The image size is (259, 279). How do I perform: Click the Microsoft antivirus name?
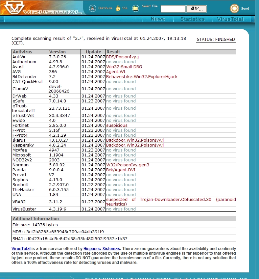21,155
